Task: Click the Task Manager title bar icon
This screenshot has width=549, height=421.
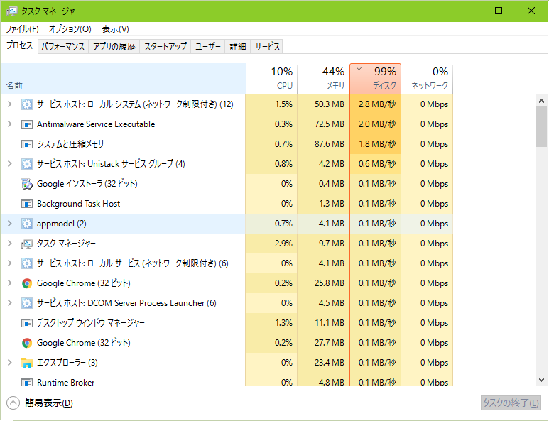Action: 12,11
